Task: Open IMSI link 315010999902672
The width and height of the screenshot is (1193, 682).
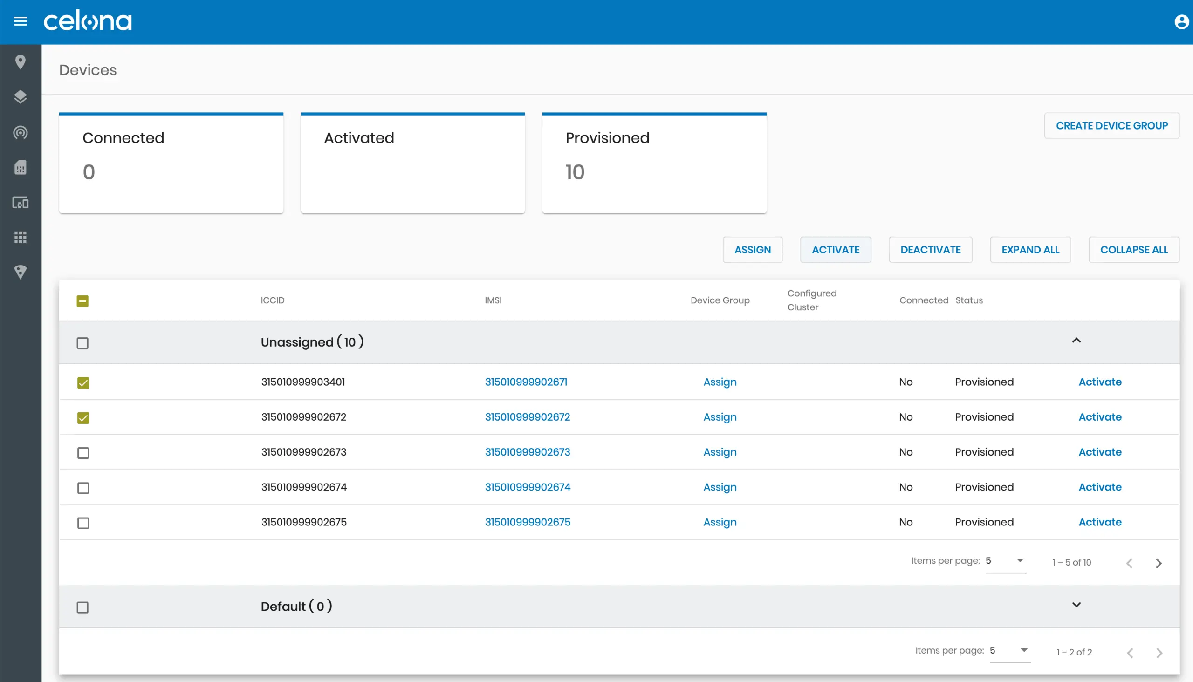Action: [x=527, y=417]
